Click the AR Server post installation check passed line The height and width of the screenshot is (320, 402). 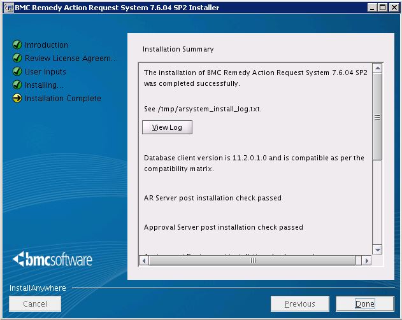[213, 198]
